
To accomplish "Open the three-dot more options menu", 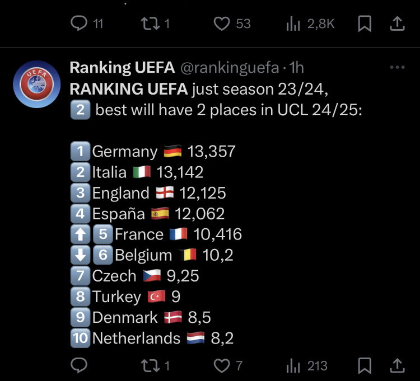I will point(396,68).
